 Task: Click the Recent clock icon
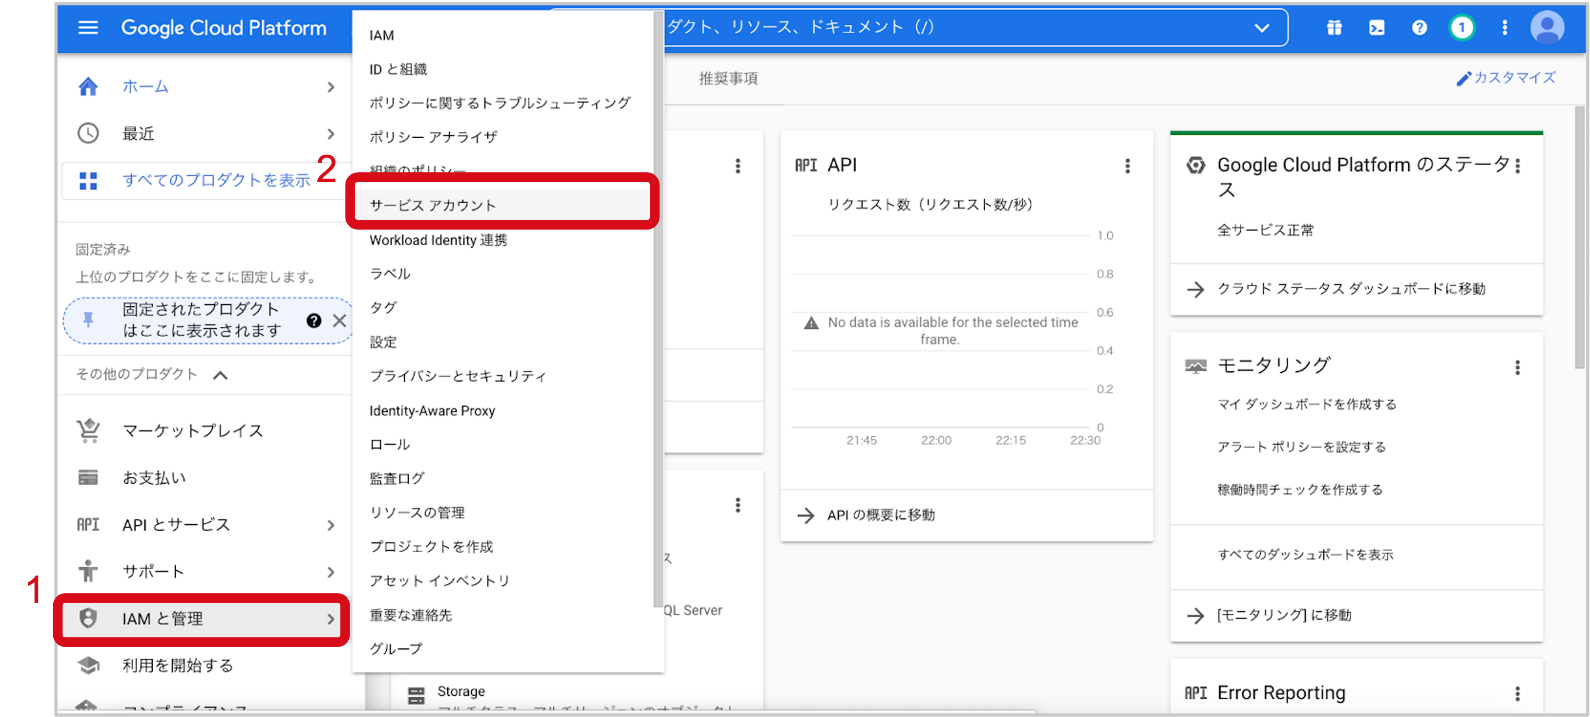pos(88,134)
